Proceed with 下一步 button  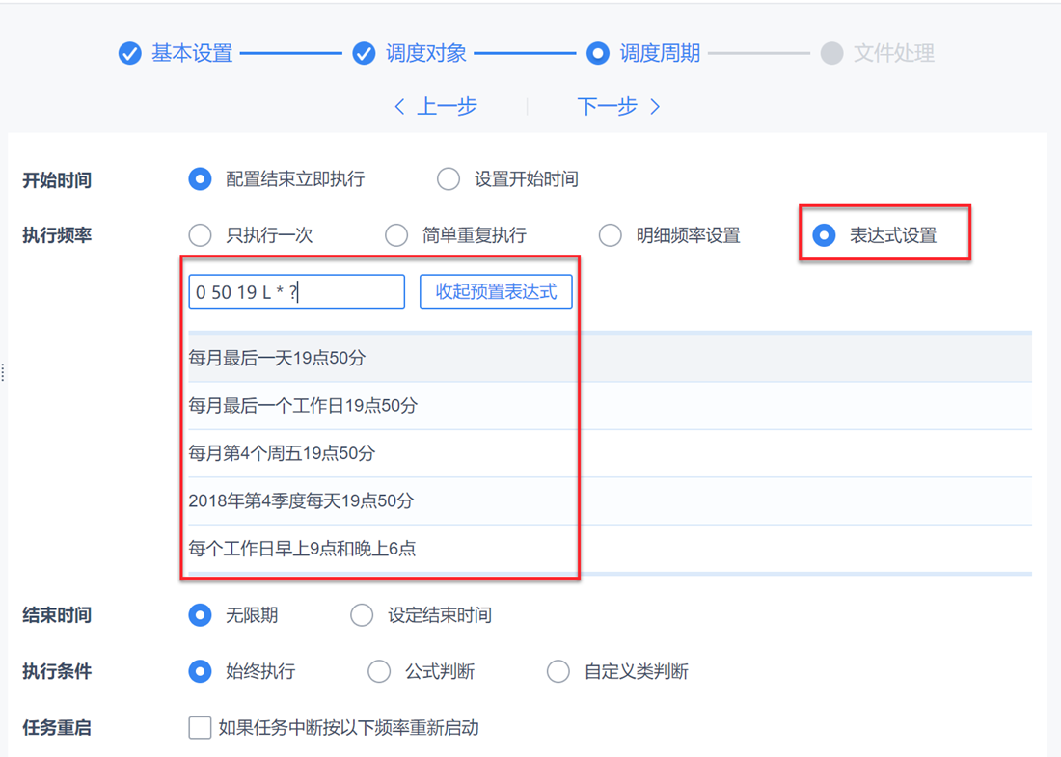618,107
